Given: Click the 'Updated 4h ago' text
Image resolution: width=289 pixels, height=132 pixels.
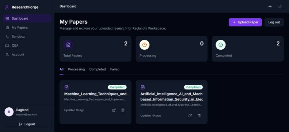Looking at the screenshot, I should (151, 116).
